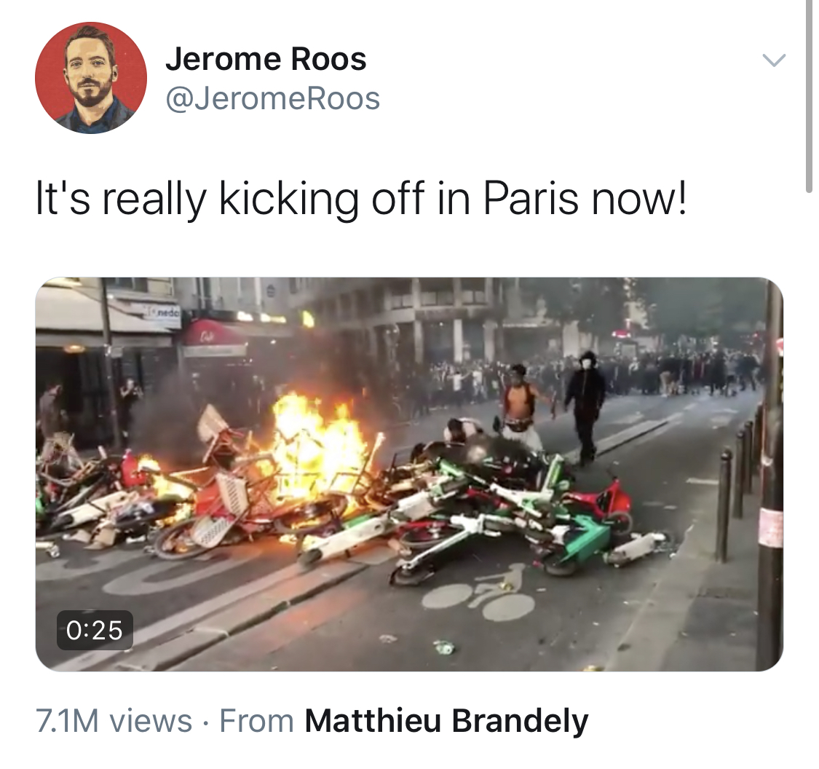The height and width of the screenshot is (769, 819).
Task: Click the 7.1M views counter
Action: 114,721
